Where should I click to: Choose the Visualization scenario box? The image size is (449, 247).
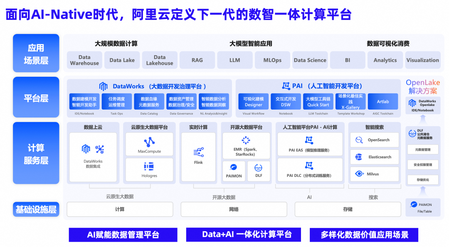(x=423, y=60)
